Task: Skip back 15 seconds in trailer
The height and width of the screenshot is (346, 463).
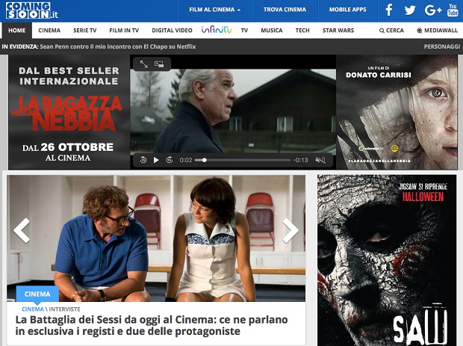Action: click(143, 160)
